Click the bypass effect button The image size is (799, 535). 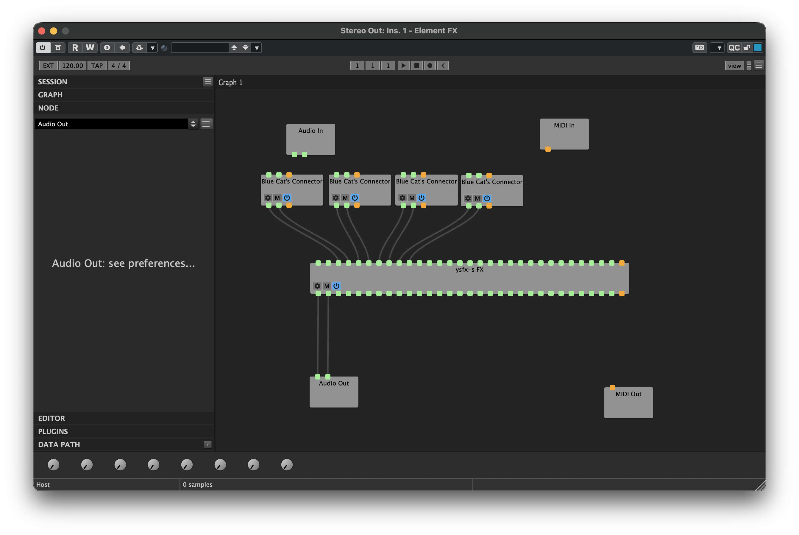[x=58, y=47]
